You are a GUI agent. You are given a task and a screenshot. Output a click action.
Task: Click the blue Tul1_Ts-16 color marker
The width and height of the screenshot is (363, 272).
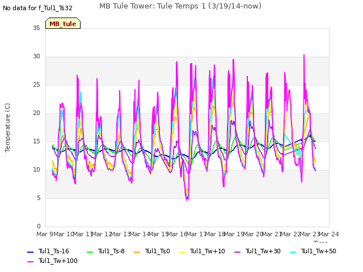(x=30, y=252)
